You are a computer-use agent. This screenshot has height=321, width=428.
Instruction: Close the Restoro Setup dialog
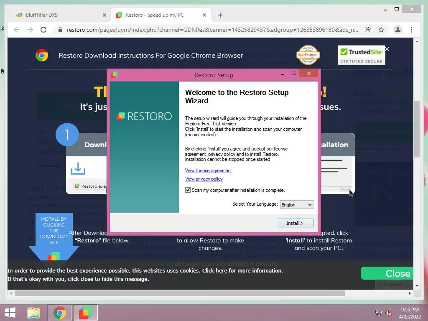point(309,73)
